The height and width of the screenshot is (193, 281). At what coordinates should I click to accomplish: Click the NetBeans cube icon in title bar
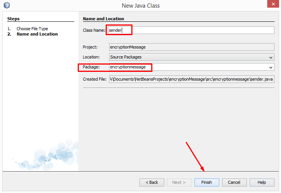click(x=7, y=5)
